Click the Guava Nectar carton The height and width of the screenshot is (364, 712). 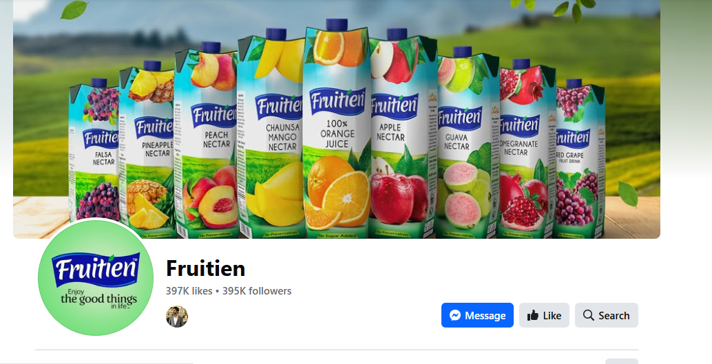pyautogui.click(x=468, y=143)
